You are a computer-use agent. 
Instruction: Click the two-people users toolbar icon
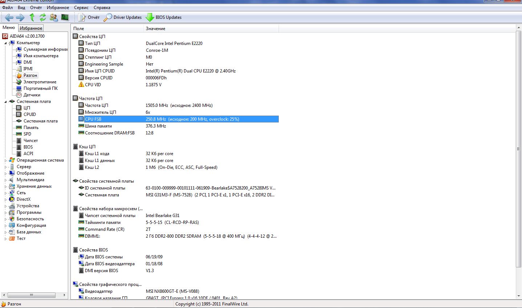54,17
